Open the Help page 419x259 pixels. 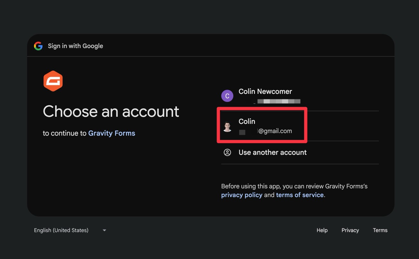point(322,230)
